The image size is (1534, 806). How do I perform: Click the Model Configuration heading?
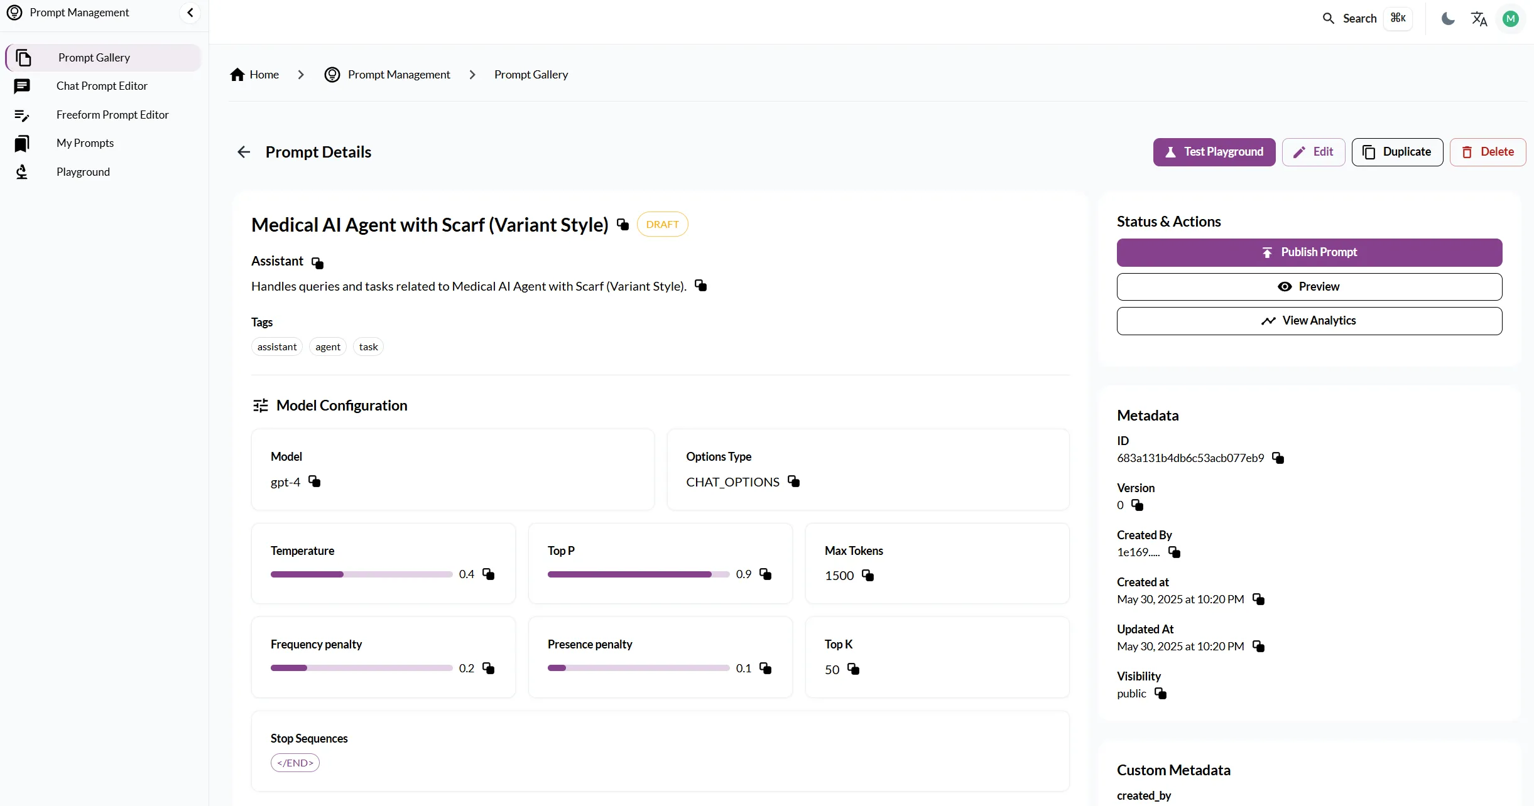342,406
